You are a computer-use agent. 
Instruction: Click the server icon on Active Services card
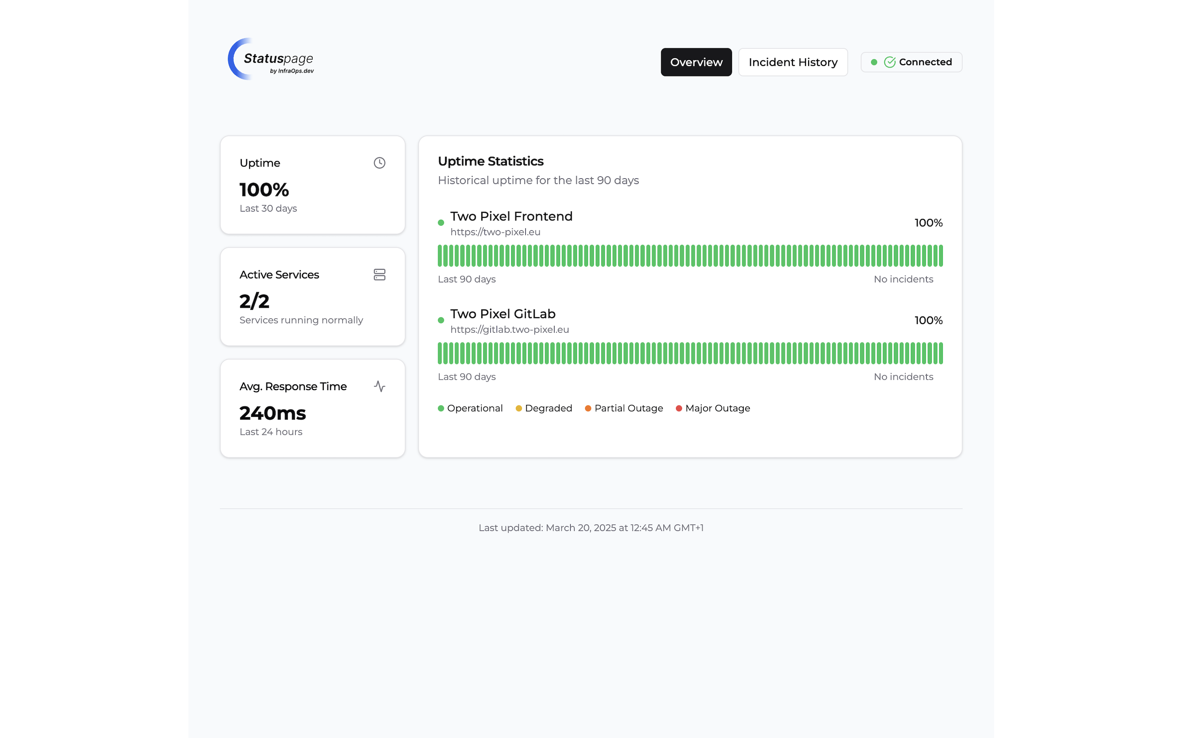(380, 274)
